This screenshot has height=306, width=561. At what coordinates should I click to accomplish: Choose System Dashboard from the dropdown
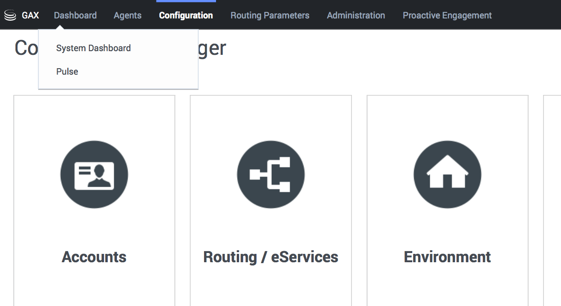pos(93,48)
